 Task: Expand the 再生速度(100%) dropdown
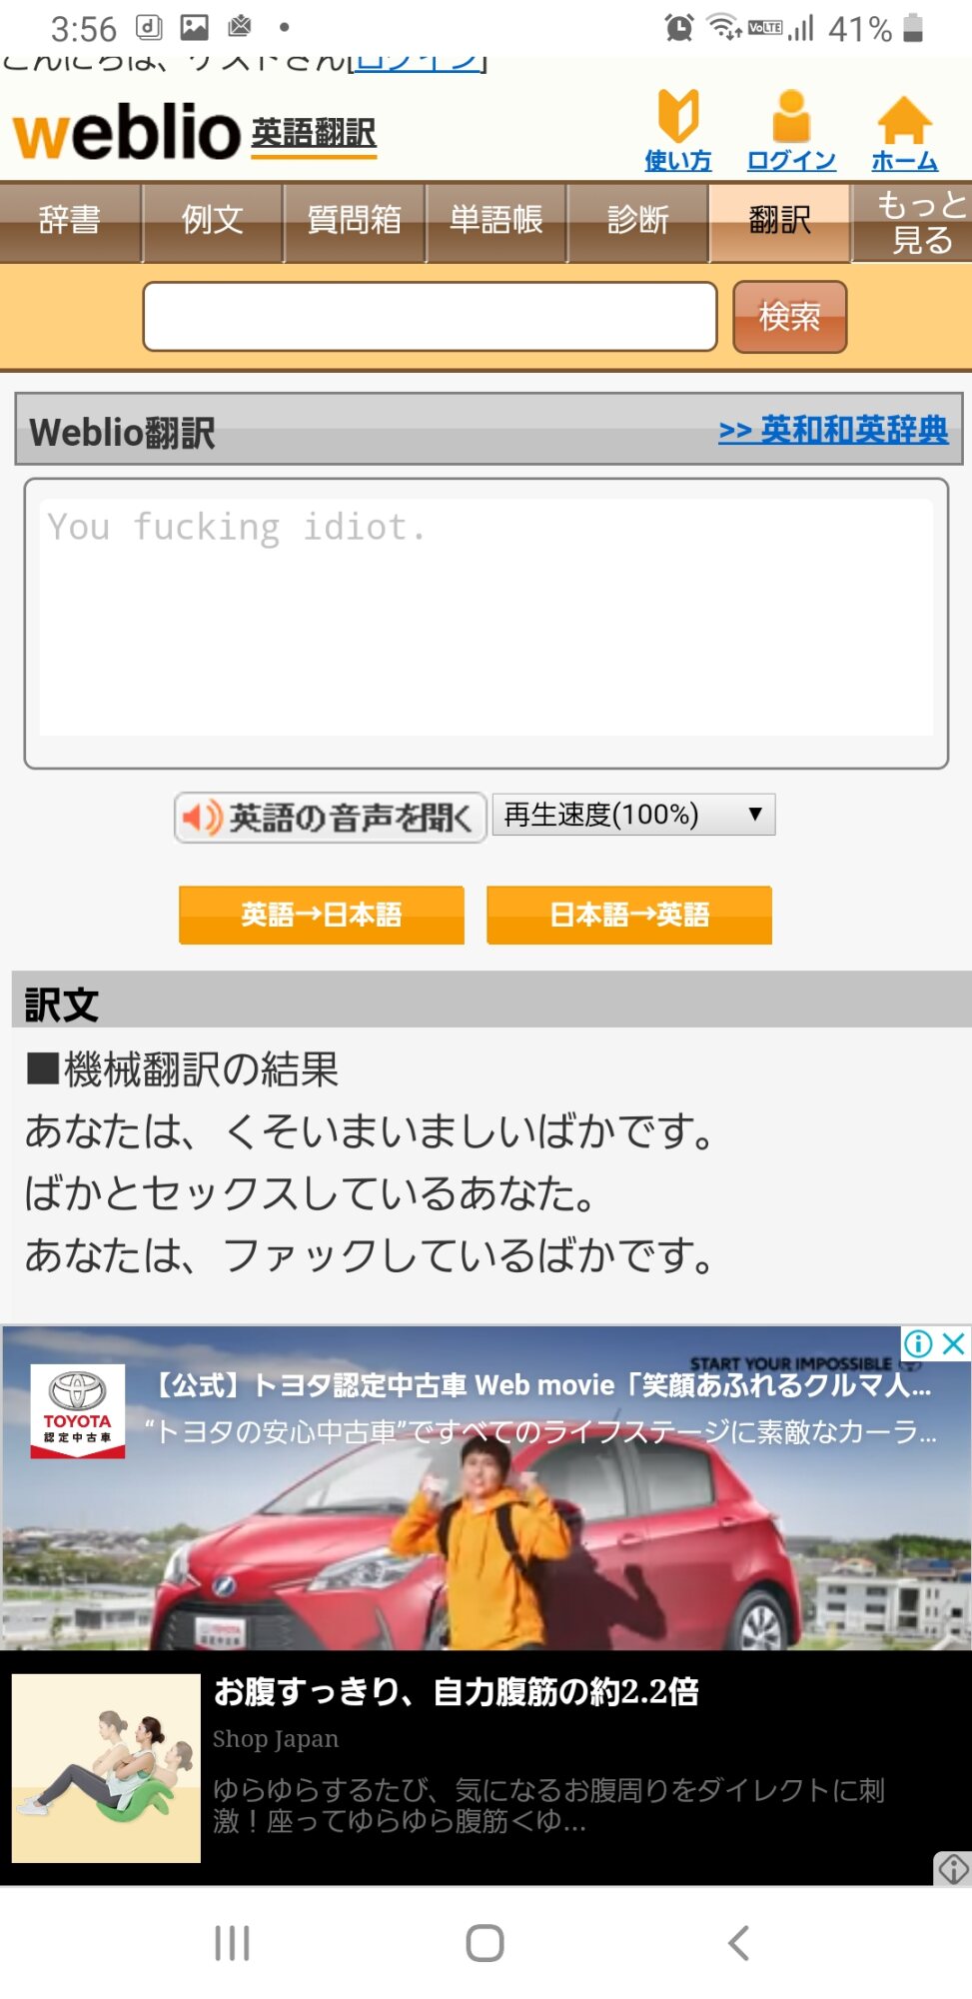tap(633, 815)
